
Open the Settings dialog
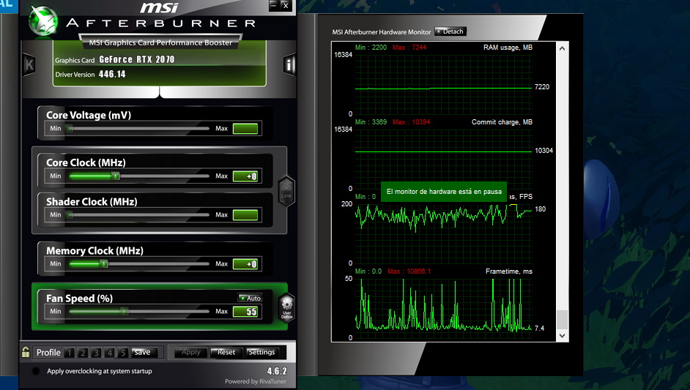[x=261, y=352]
